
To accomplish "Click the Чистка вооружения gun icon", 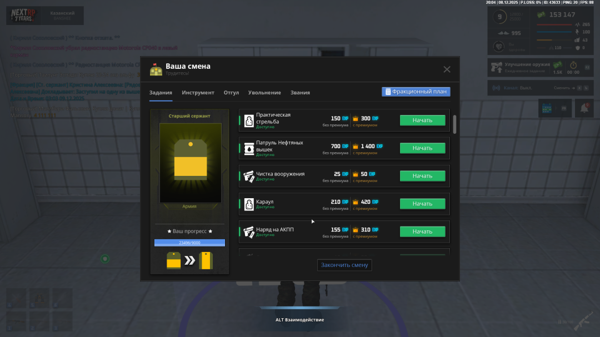I will coord(249,176).
